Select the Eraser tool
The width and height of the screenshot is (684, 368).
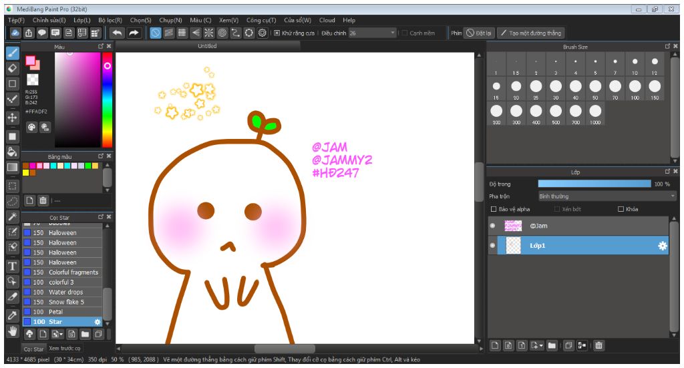12,68
